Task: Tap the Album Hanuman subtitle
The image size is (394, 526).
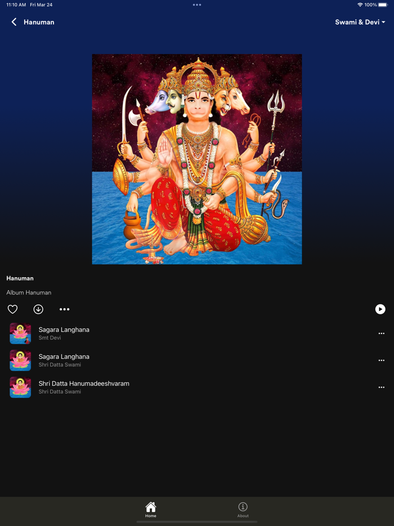Action: click(x=29, y=292)
